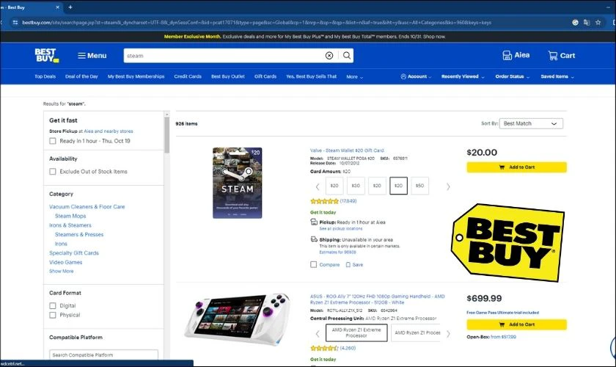Open the 4,260 reviews rating for ROG Ally
Image resolution: width=616 pixels, height=367 pixels.
click(333, 348)
